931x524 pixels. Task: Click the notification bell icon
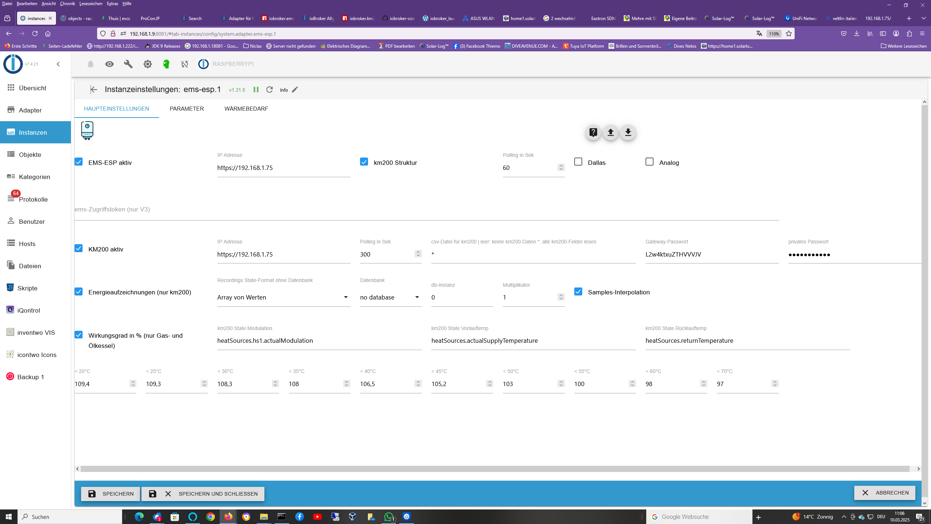point(91,64)
